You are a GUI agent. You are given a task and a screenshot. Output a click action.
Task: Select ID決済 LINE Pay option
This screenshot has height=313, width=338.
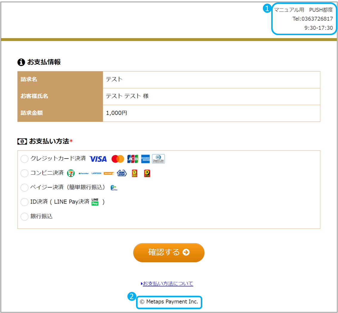coord(24,202)
